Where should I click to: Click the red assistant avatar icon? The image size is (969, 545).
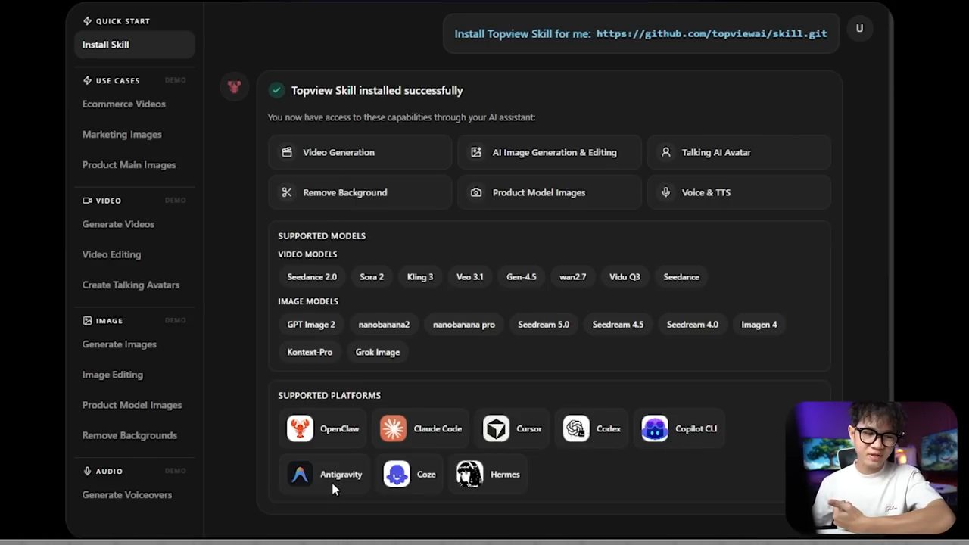[234, 87]
